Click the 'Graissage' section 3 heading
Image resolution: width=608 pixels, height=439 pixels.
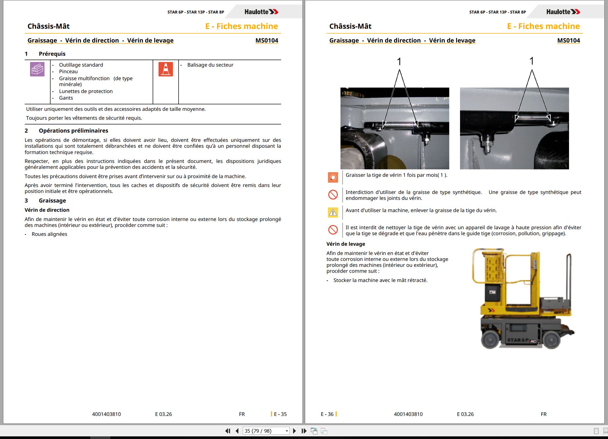53,201
